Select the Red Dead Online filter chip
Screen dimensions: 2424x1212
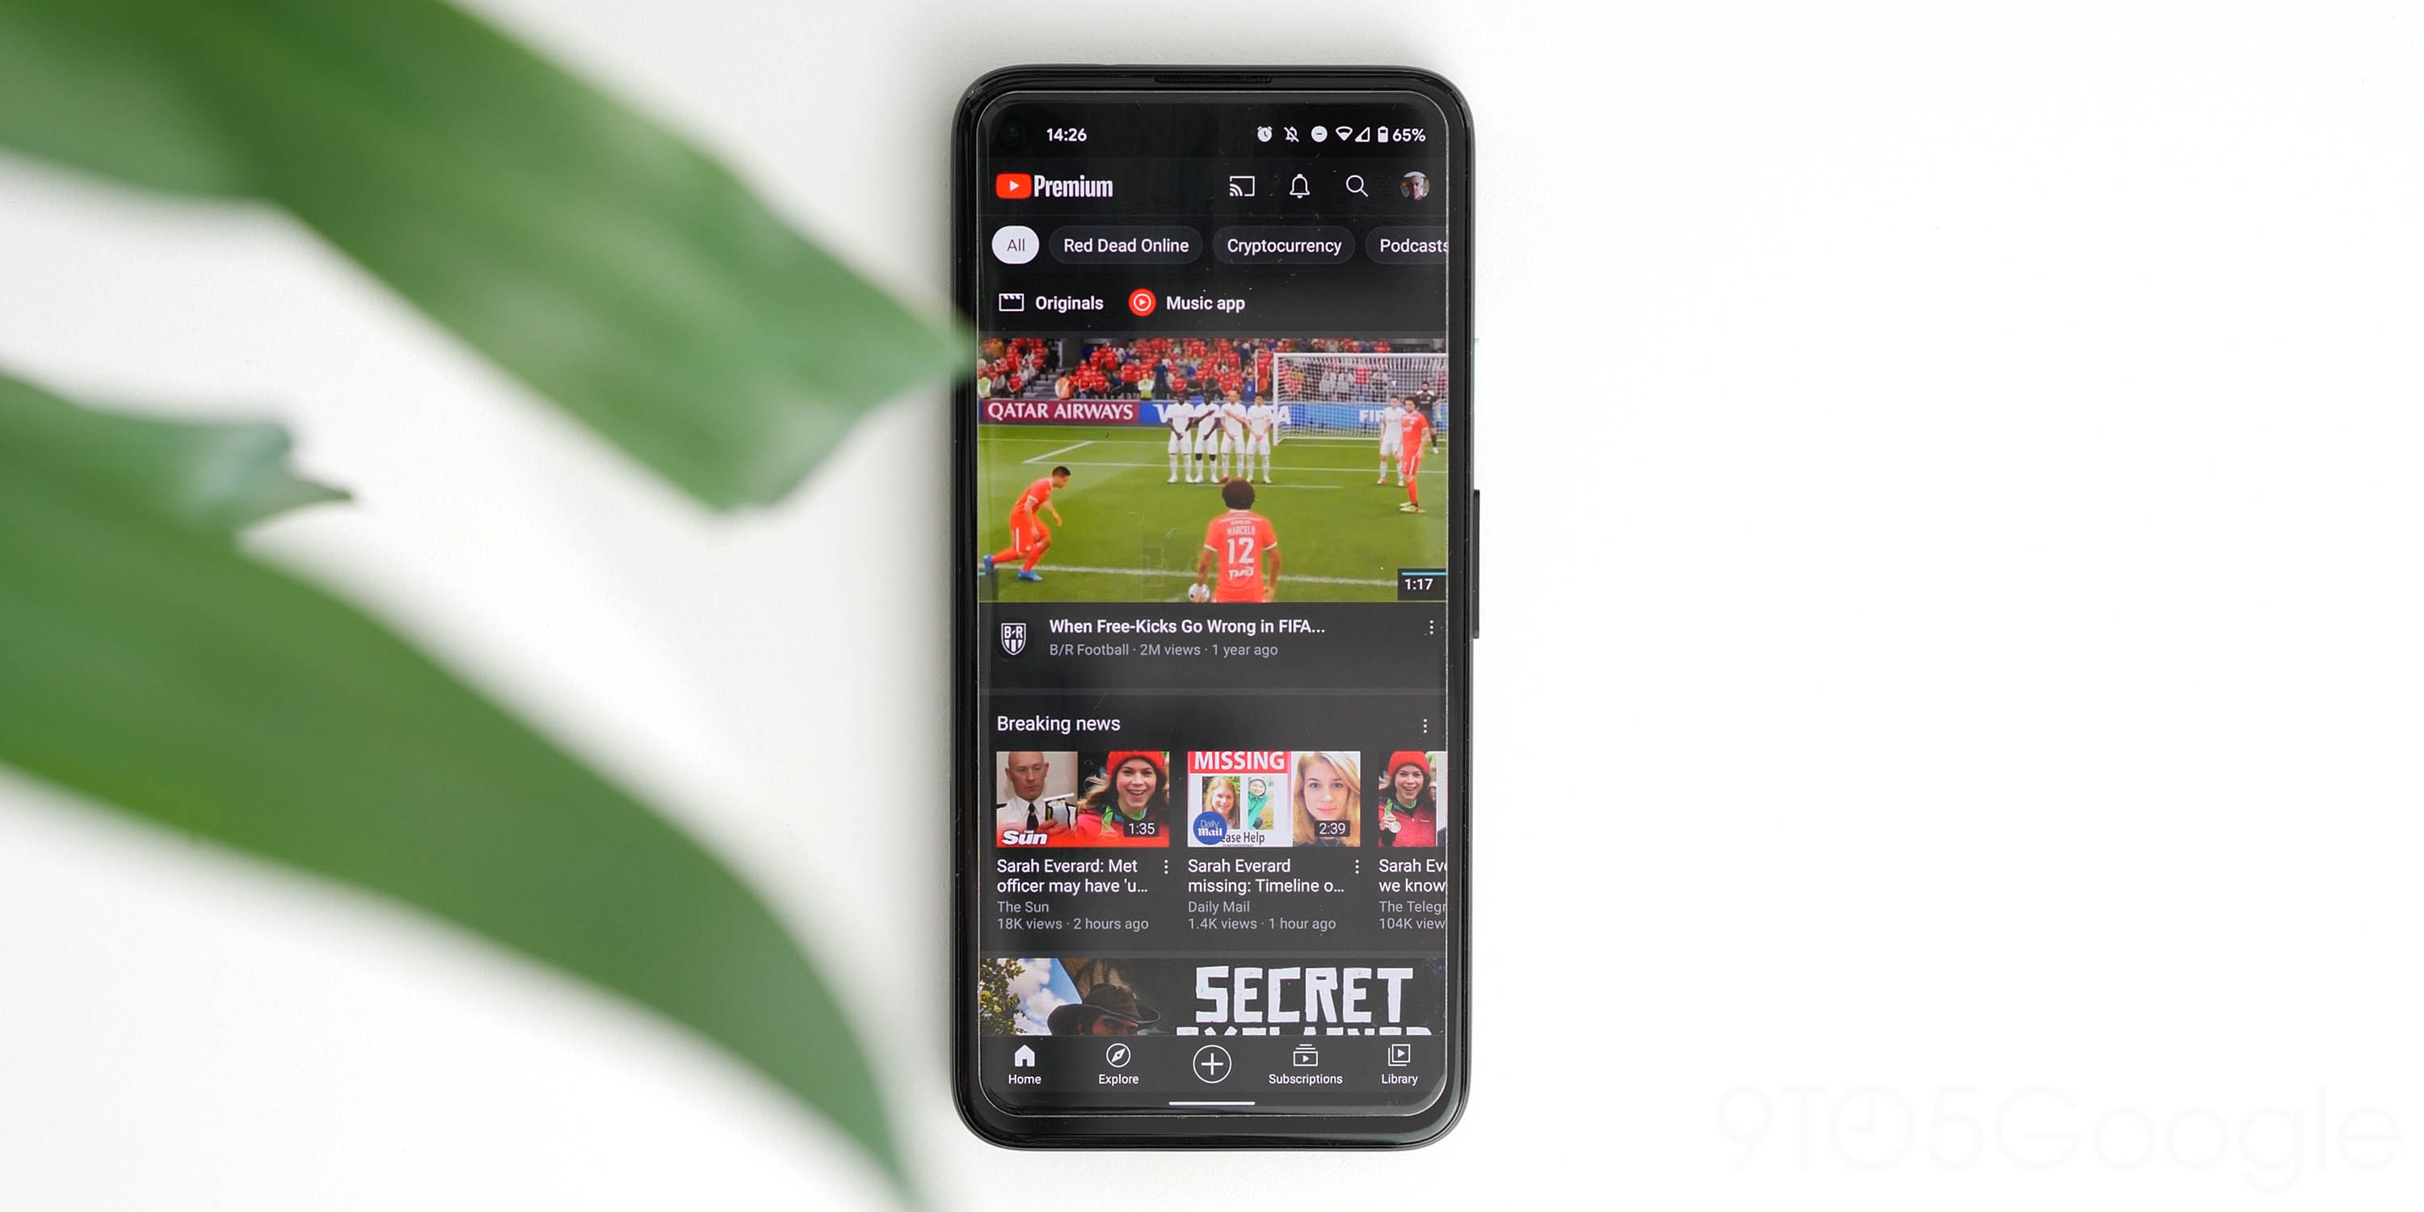tap(1124, 244)
